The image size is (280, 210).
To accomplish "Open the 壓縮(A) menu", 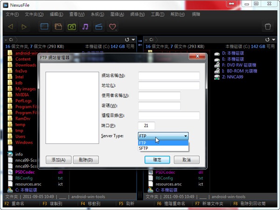I will pyautogui.click(x=117, y=14).
